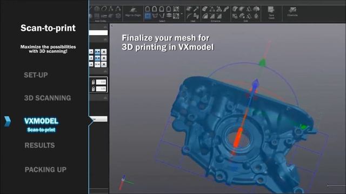Select the VXMODEL chapter
The width and height of the screenshot is (346, 194).
click(41, 121)
